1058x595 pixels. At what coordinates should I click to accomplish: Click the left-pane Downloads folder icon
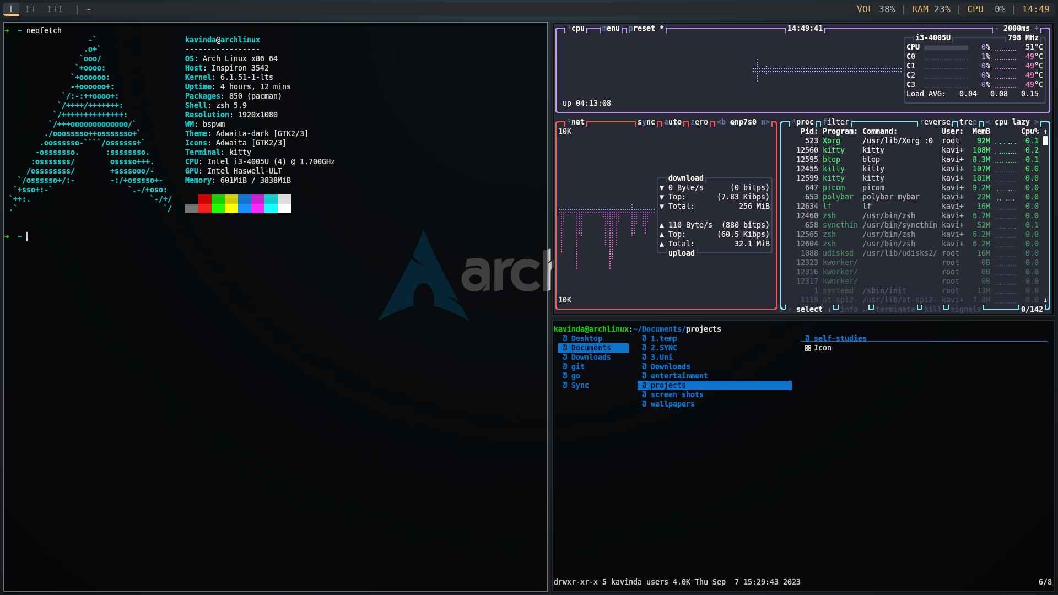tap(565, 358)
